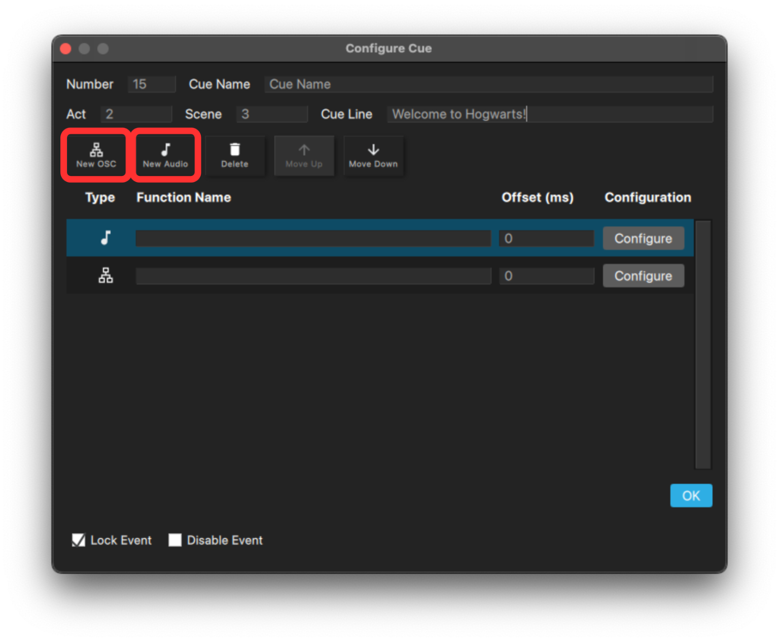Viewport: 779px width, 642px height.
Task: Select the audio note type icon
Action: (105, 238)
